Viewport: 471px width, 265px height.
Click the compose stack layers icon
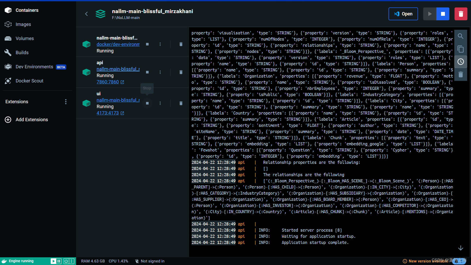(x=101, y=14)
